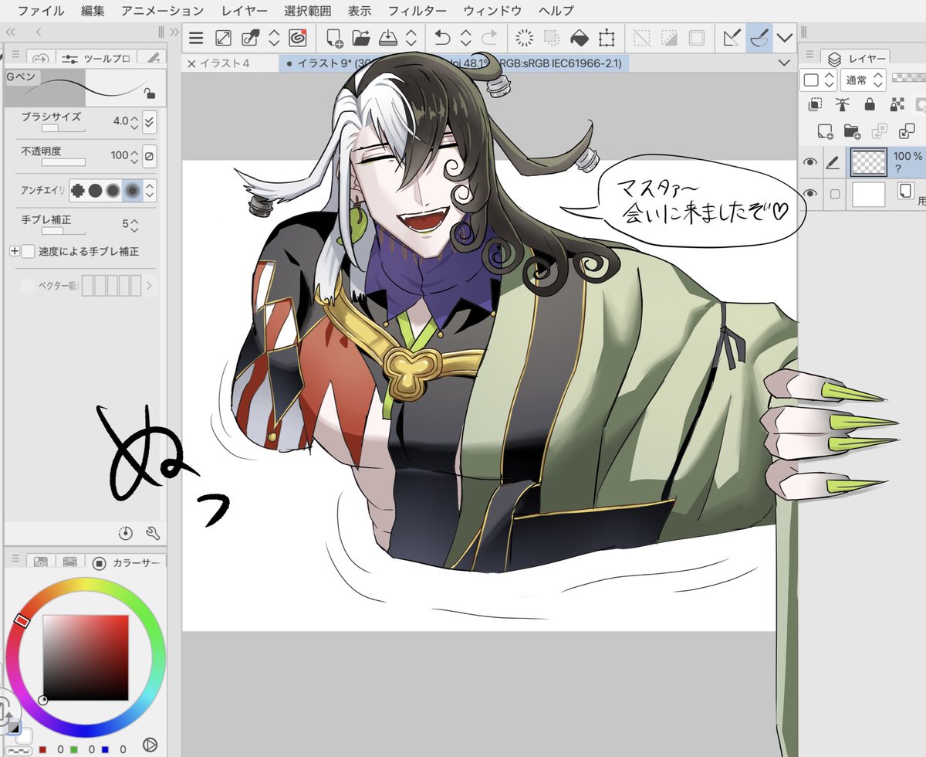This screenshot has height=757, width=926.
Task: Switch to the イラスト 4 canvas tab
Action: (230, 63)
